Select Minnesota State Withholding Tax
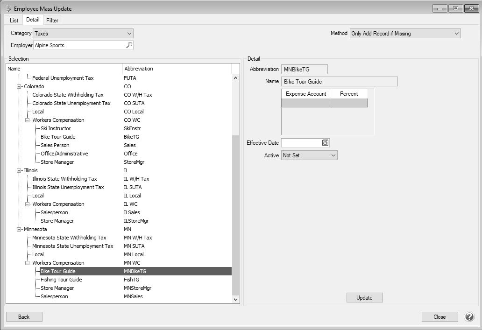This screenshot has width=482, height=330. click(69, 238)
